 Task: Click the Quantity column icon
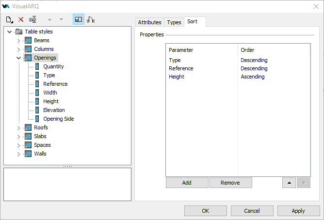click(x=37, y=66)
